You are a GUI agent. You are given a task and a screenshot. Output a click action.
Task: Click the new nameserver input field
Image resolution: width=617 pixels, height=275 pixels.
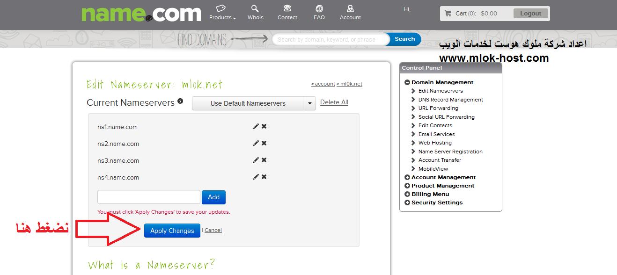tap(149, 197)
